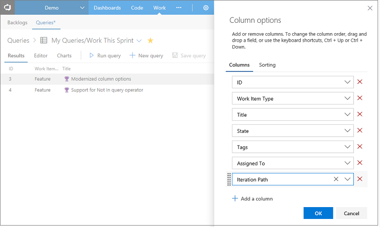Select the Charts tab
This screenshot has width=380, height=227.
64,55
